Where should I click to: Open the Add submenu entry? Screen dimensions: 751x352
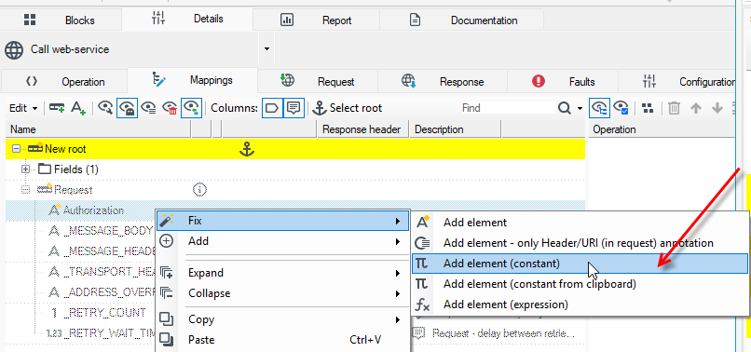click(x=283, y=241)
